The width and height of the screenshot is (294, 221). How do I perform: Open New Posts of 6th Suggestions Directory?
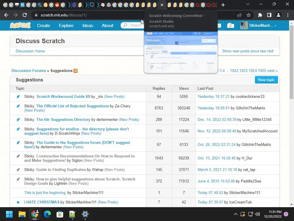129,119
